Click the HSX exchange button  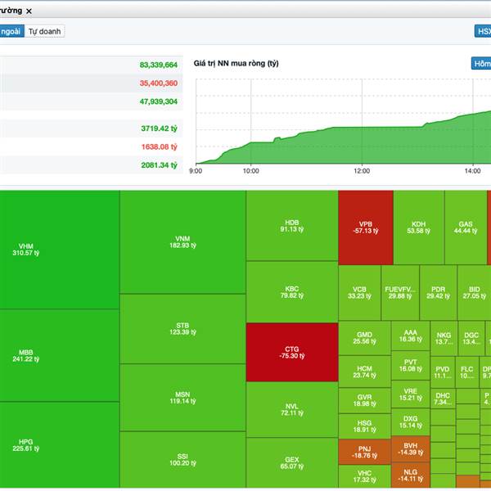pyautogui.click(x=483, y=31)
